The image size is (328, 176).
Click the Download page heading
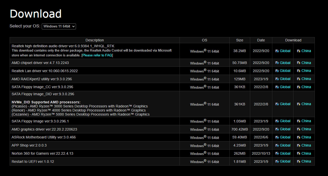click(x=36, y=14)
